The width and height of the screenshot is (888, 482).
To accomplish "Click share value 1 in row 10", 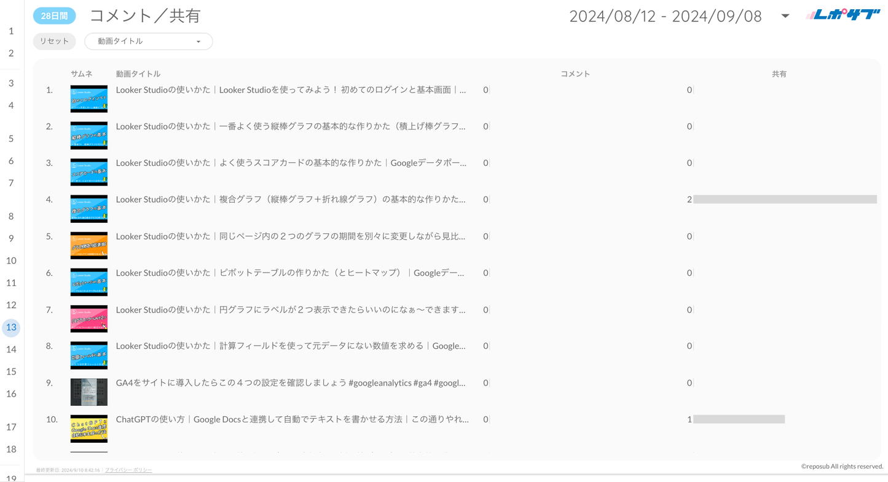I will [x=690, y=419].
